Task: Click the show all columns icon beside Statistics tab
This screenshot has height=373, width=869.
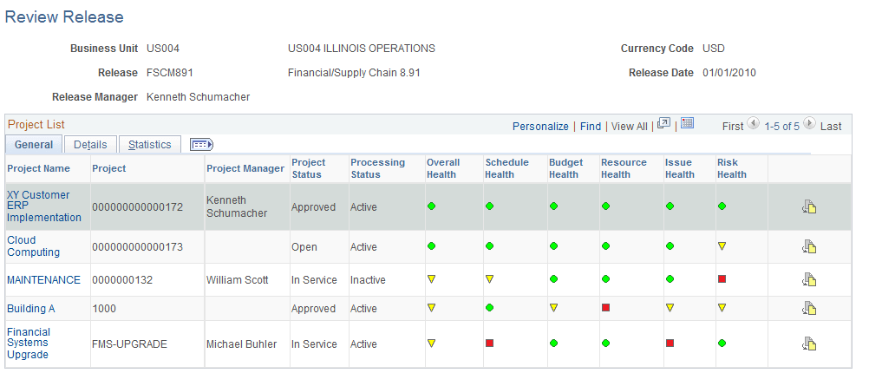Action: (201, 145)
